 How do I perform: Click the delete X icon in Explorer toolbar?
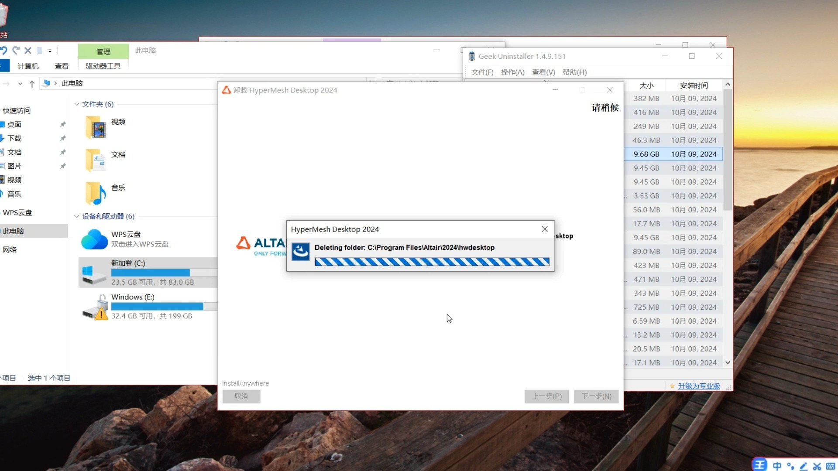coord(28,51)
